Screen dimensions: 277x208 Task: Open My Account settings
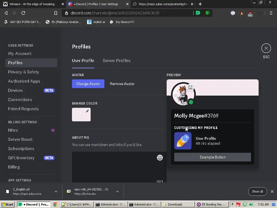tap(31, 54)
